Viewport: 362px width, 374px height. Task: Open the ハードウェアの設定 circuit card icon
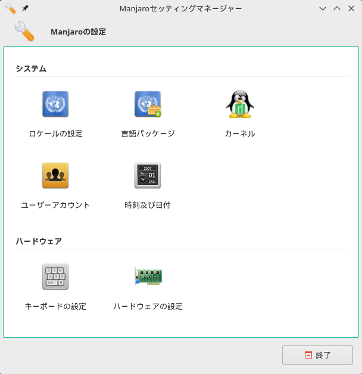[x=148, y=276]
